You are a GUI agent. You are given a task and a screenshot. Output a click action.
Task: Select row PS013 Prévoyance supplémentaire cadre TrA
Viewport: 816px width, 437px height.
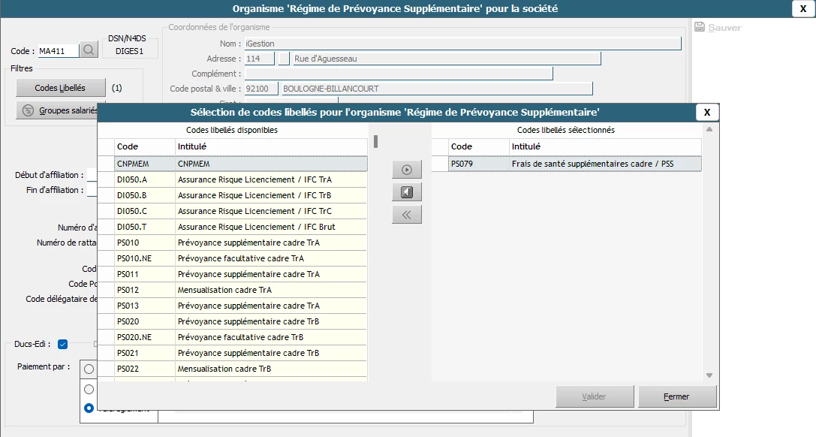point(240,306)
